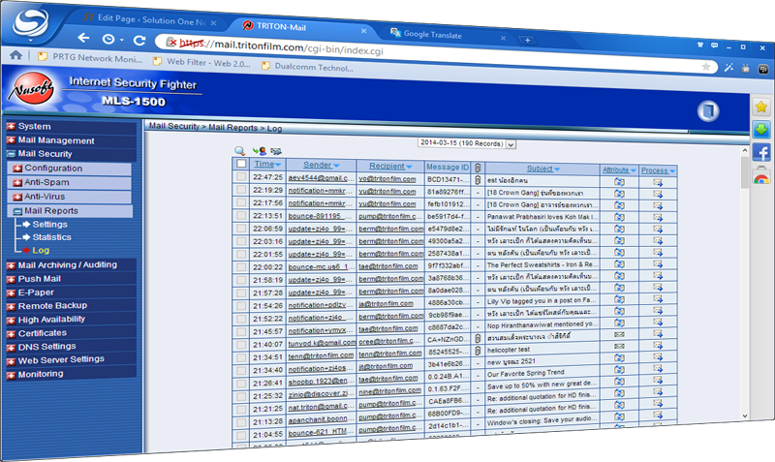Click the mail envelope icon above Sender column
Screen dimensions: 775x462
(x=276, y=151)
